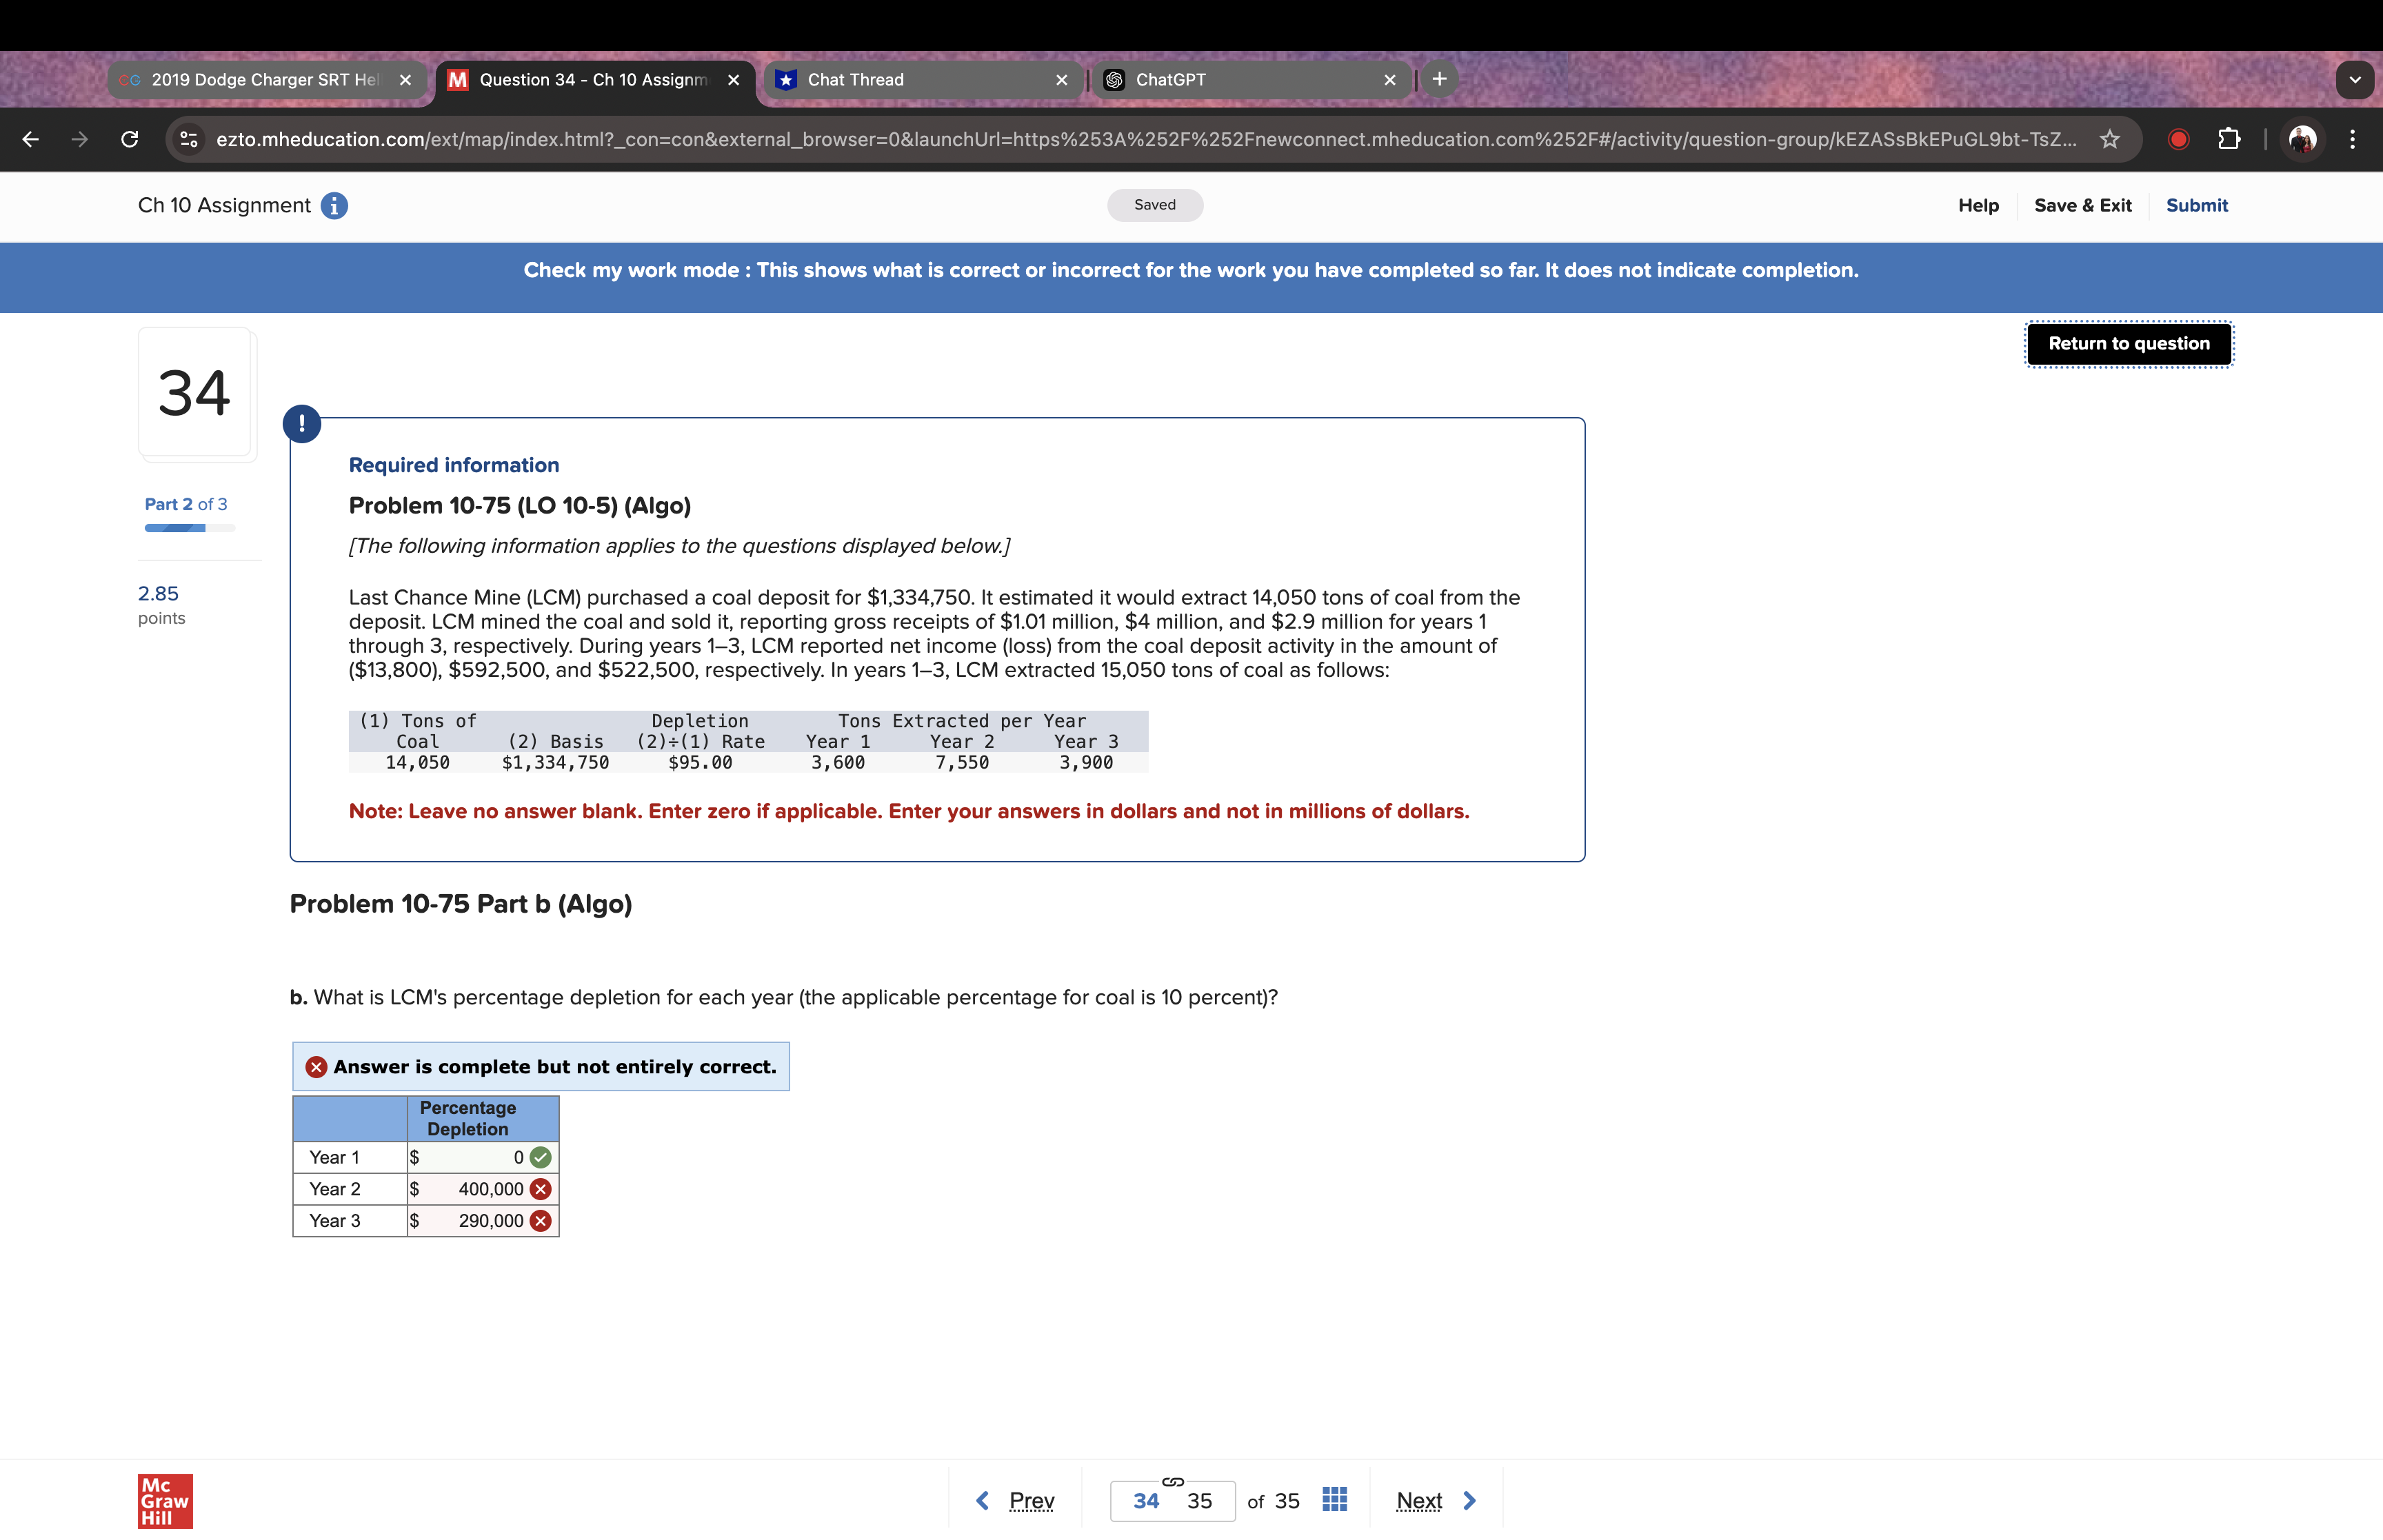Click the red recording indicator icon
The width and height of the screenshot is (2383, 1540).
2178,139
